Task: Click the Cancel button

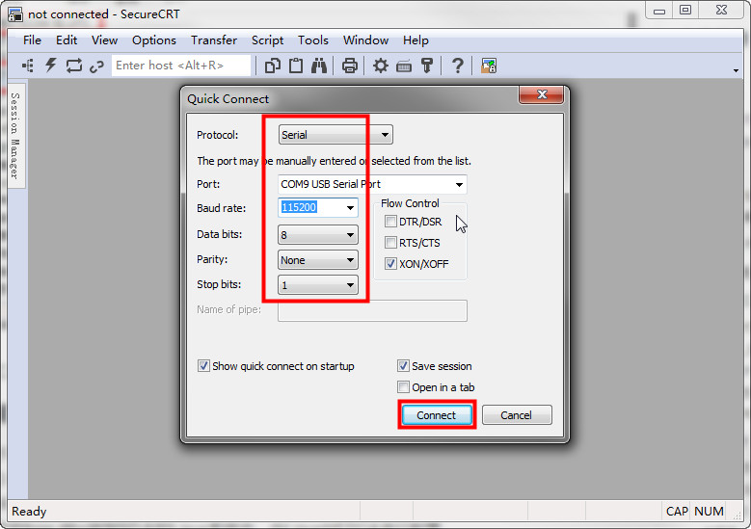Action: click(x=517, y=415)
